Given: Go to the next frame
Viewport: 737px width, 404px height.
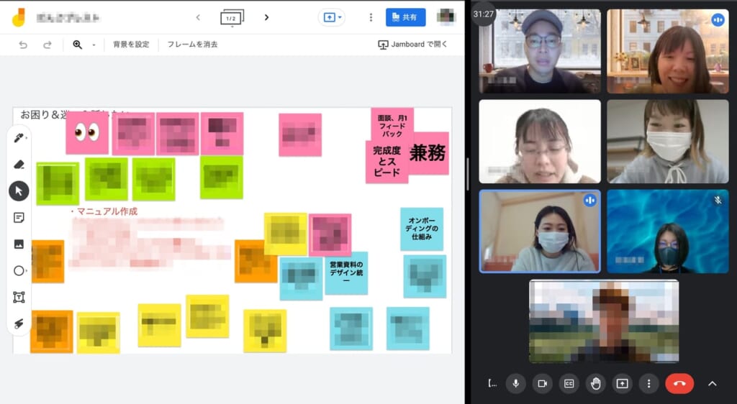Looking at the screenshot, I should click(266, 17).
